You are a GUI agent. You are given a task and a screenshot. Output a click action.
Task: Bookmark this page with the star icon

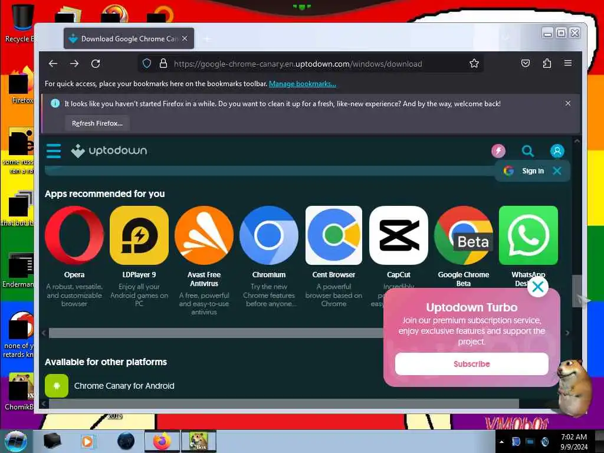click(x=474, y=63)
